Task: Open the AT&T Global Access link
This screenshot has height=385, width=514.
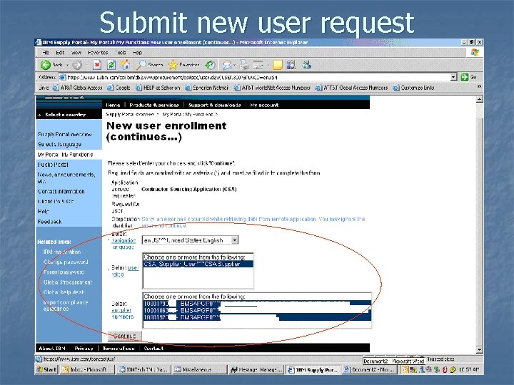Action: click(x=77, y=88)
